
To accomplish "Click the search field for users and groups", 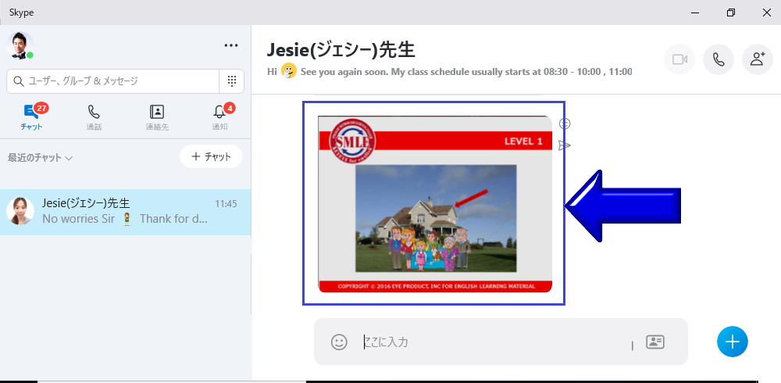I will click(112, 81).
